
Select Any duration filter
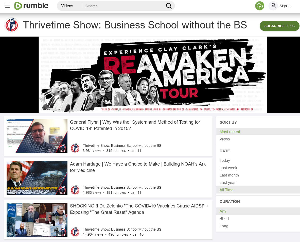tap(258, 211)
